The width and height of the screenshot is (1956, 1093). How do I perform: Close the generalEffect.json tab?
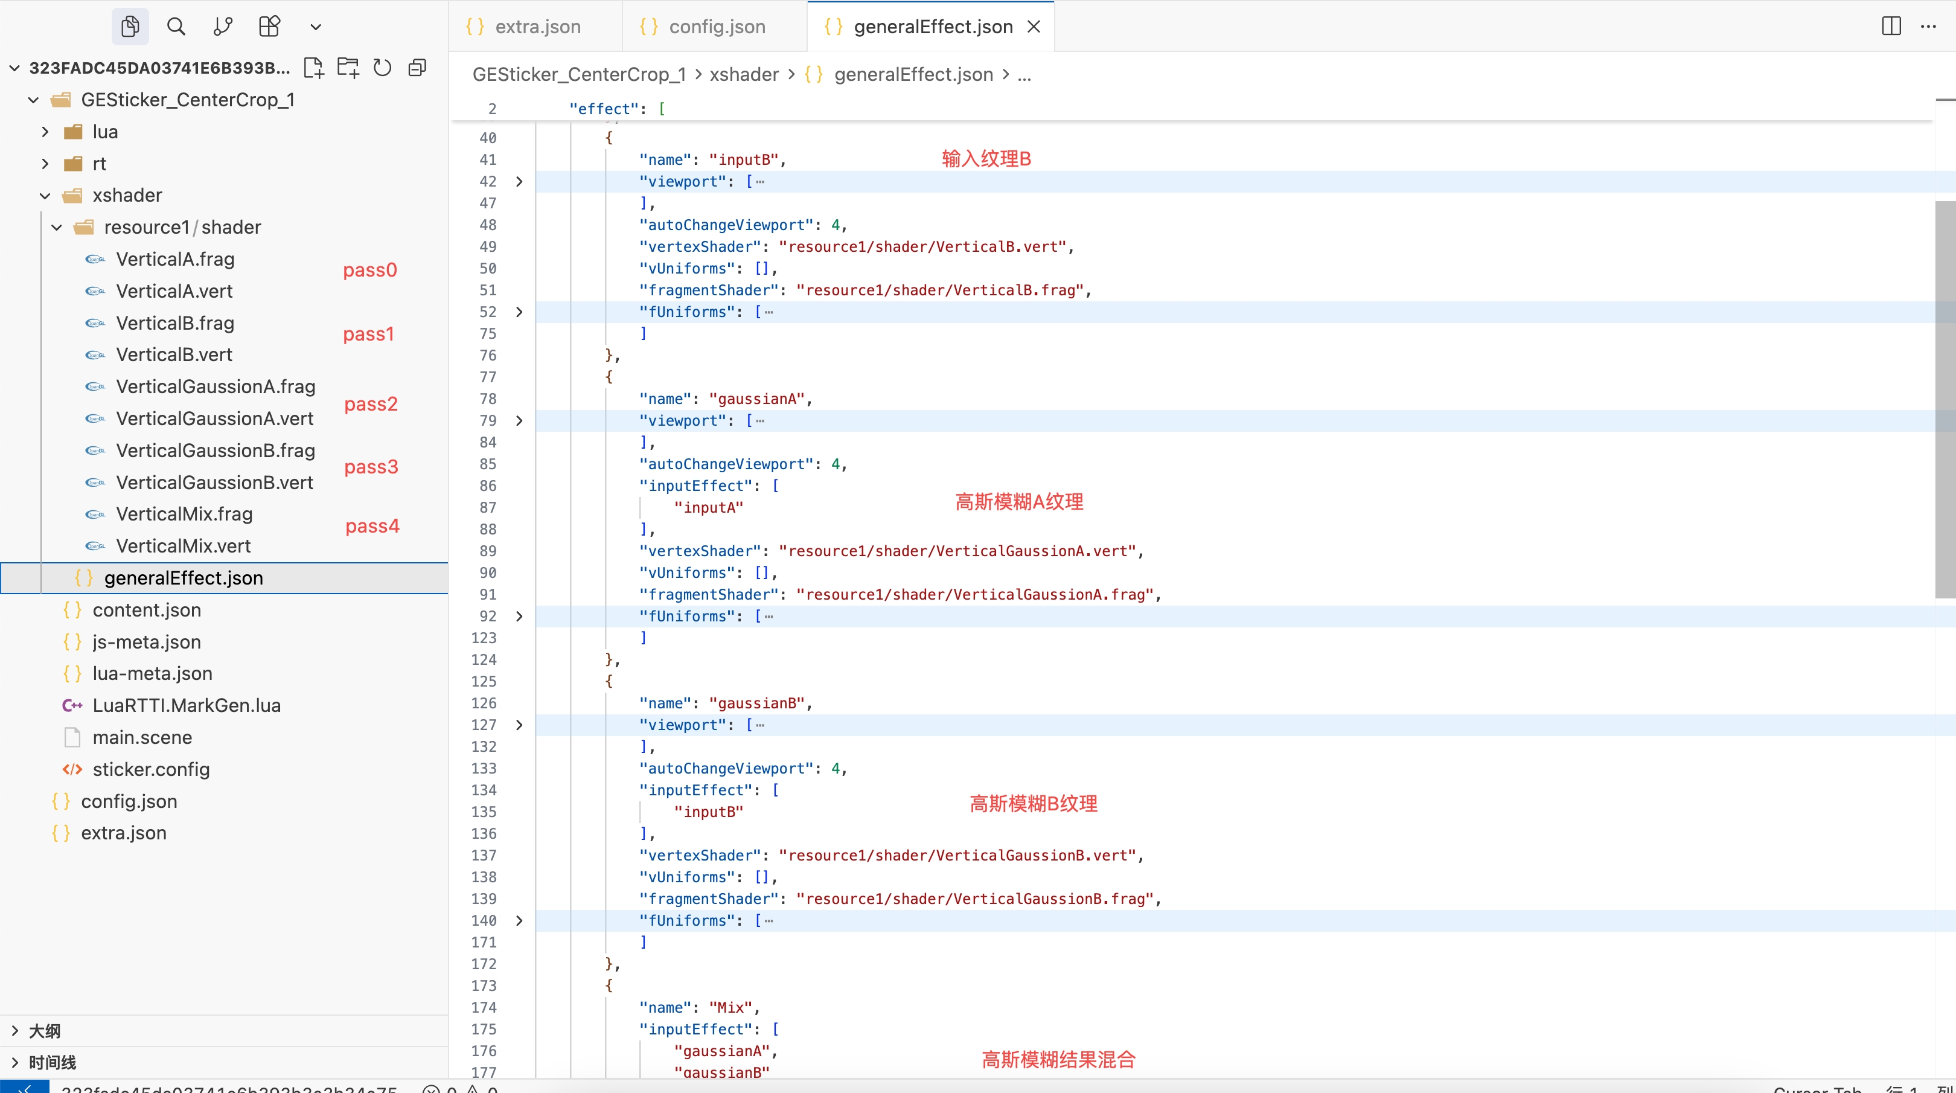tap(1034, 27)
